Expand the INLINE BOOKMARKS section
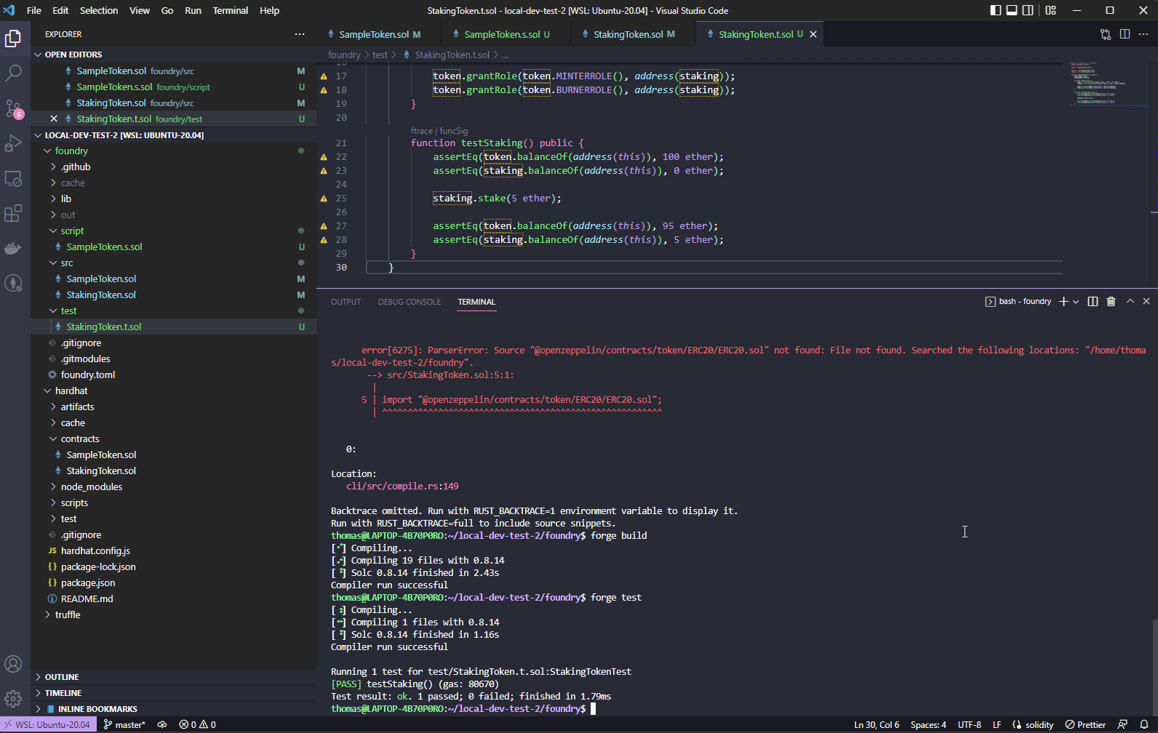Image resolution: width=1158 pixels, height=733 pixels. click(173, 709)
